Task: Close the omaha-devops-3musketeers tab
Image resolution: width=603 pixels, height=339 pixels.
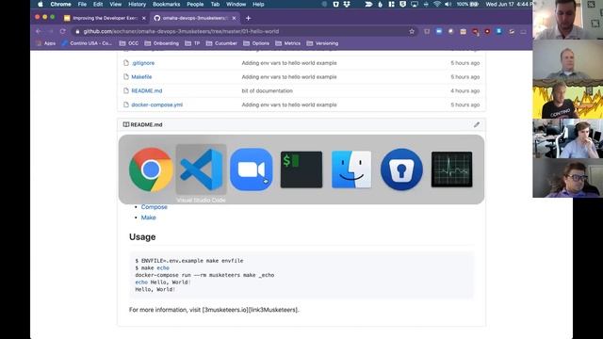Action: (x=234, y=18)
